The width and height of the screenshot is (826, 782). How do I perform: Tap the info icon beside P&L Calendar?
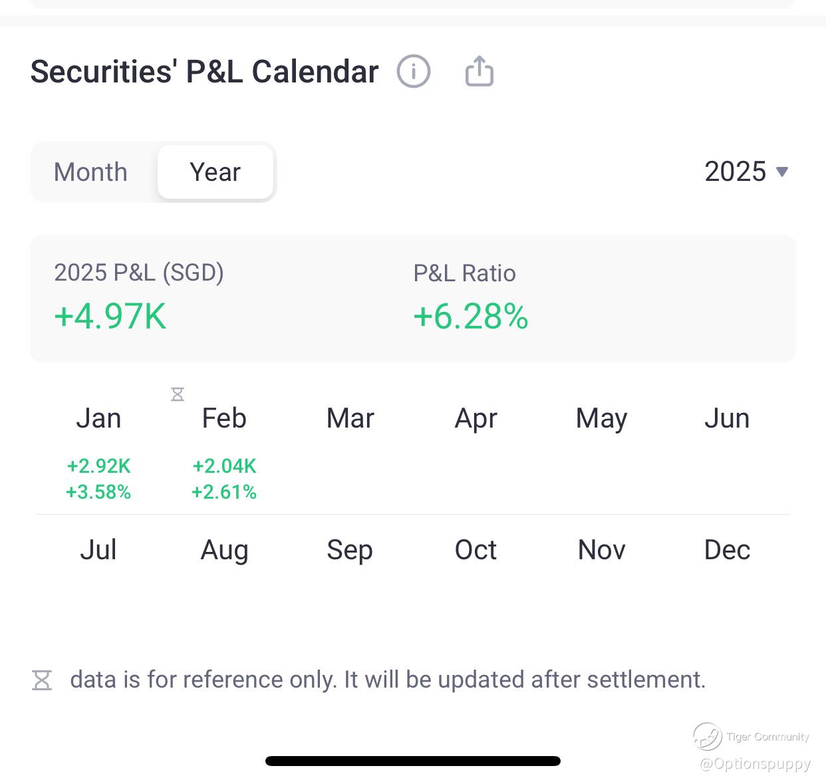click(x=414, y=71)
